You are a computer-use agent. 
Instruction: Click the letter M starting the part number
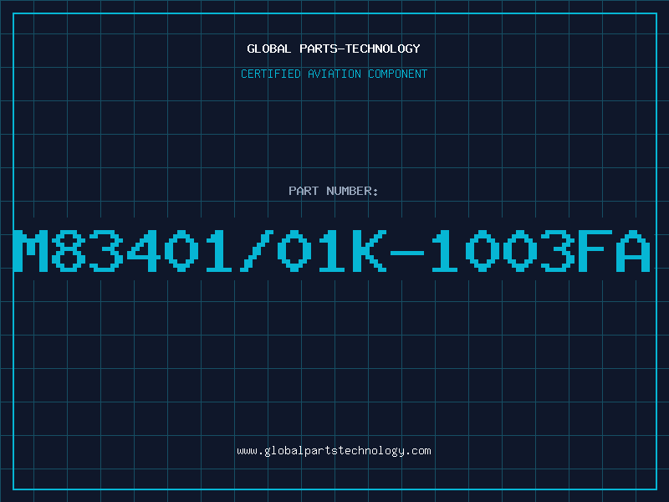tap(30, 251)
